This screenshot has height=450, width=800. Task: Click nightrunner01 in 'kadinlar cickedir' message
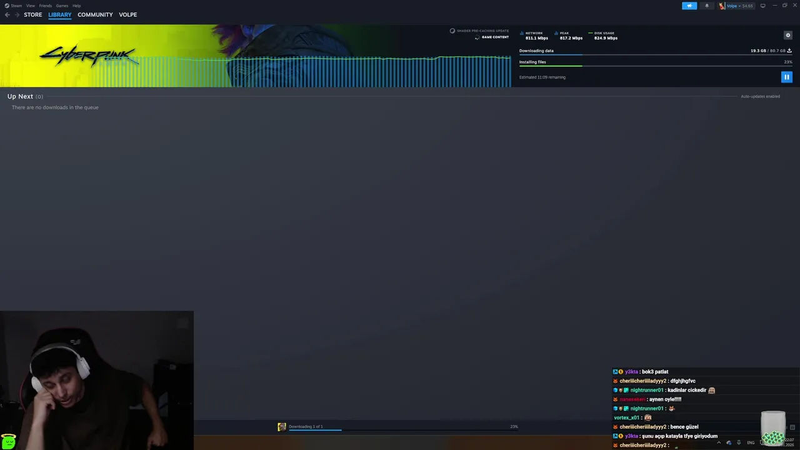click(x=647, y=390)
